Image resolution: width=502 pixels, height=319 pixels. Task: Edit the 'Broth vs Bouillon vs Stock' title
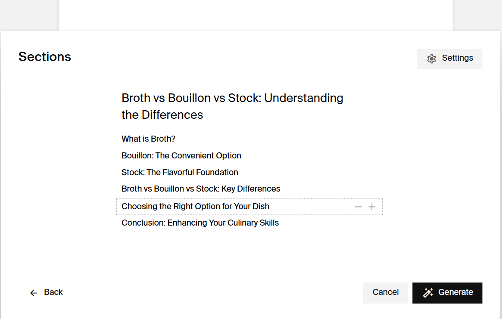pos(232,106)
